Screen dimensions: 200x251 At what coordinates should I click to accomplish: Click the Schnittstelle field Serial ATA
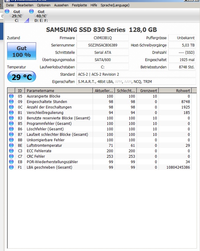(103, 52)
